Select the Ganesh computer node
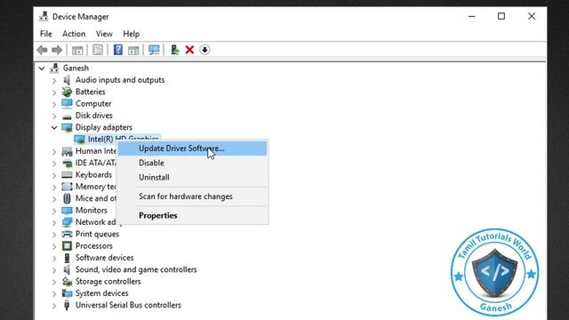569x320 pixels. click(76, 68)
